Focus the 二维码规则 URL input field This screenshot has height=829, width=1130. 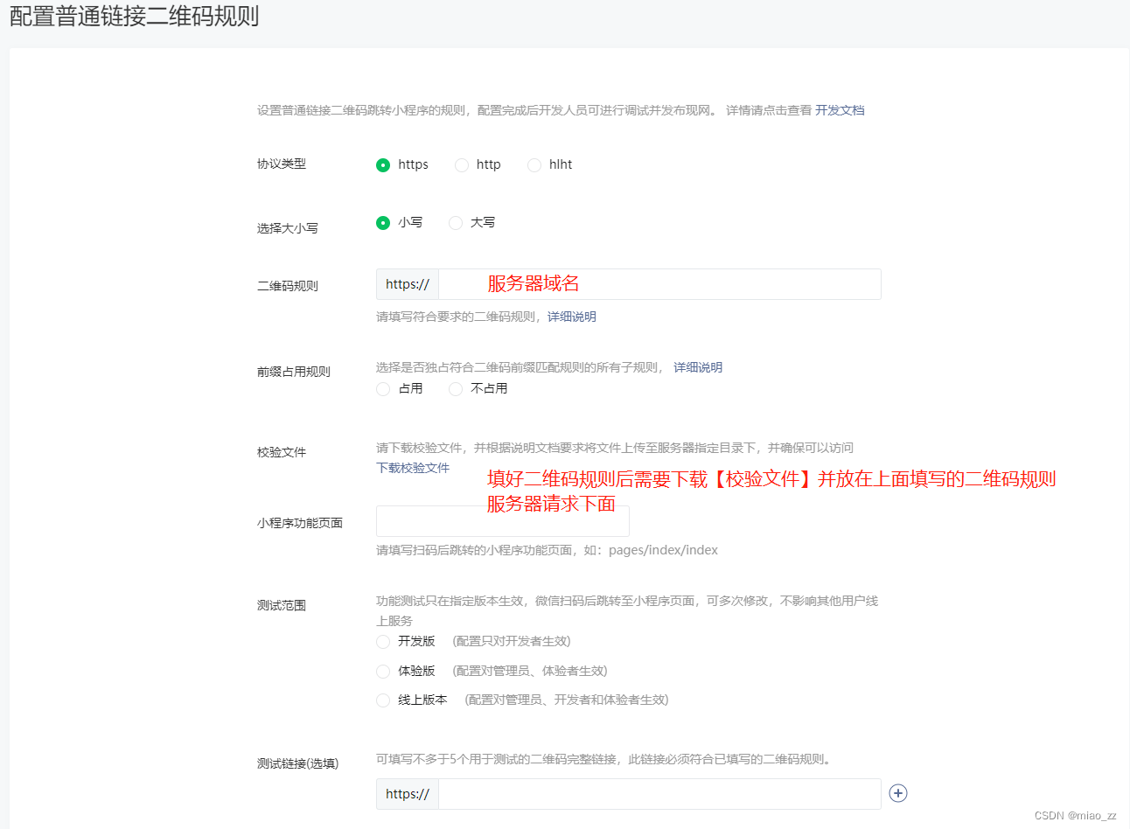click(659, 284)
